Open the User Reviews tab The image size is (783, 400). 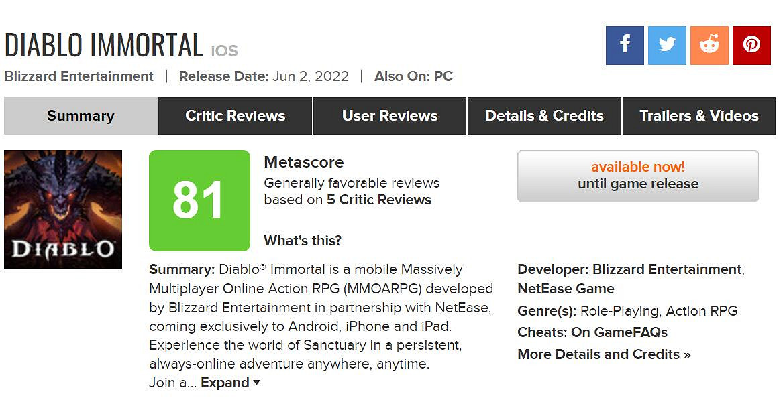pyautogui.click(x=390, y=116)
